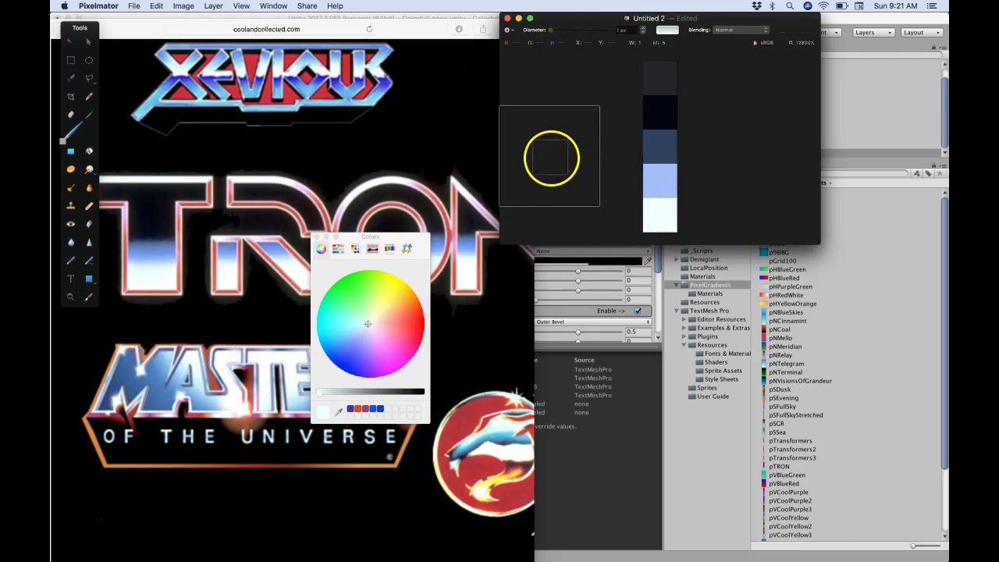Image resolution: width=999 pixels, height=562 pixels.
Task: Select the Eyedropper tool in Tools palette
Action: 89,297
